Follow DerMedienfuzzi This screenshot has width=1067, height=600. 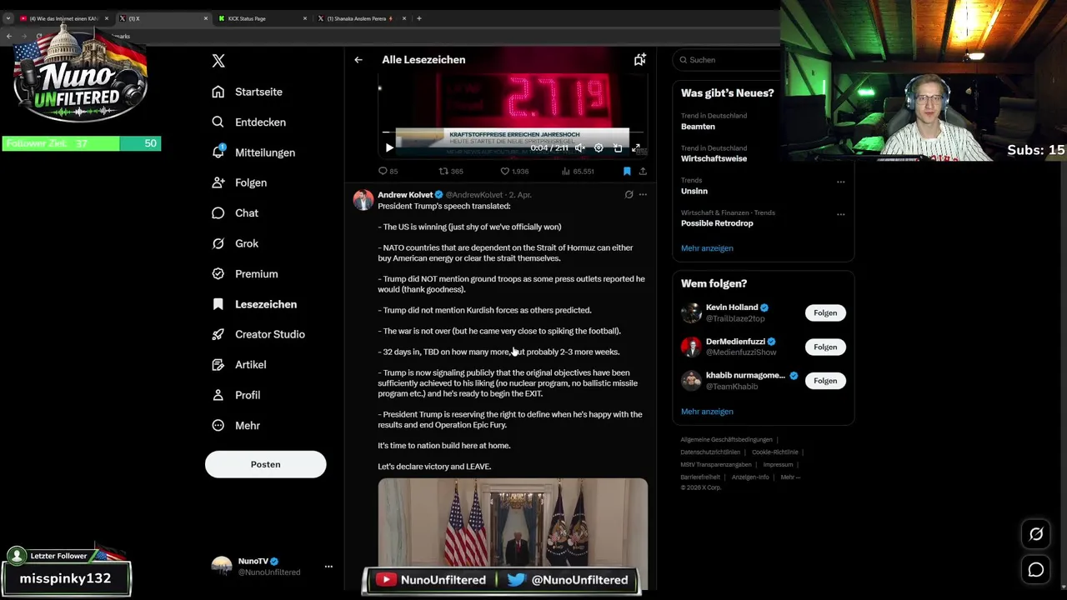click(825, 347)
